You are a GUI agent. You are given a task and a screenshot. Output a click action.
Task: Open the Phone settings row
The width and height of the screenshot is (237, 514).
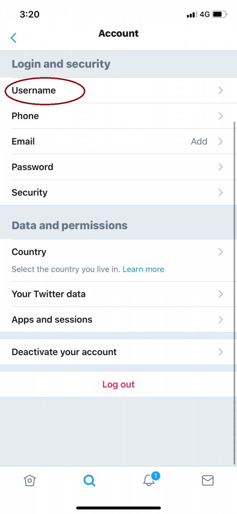tap(118, 116)
